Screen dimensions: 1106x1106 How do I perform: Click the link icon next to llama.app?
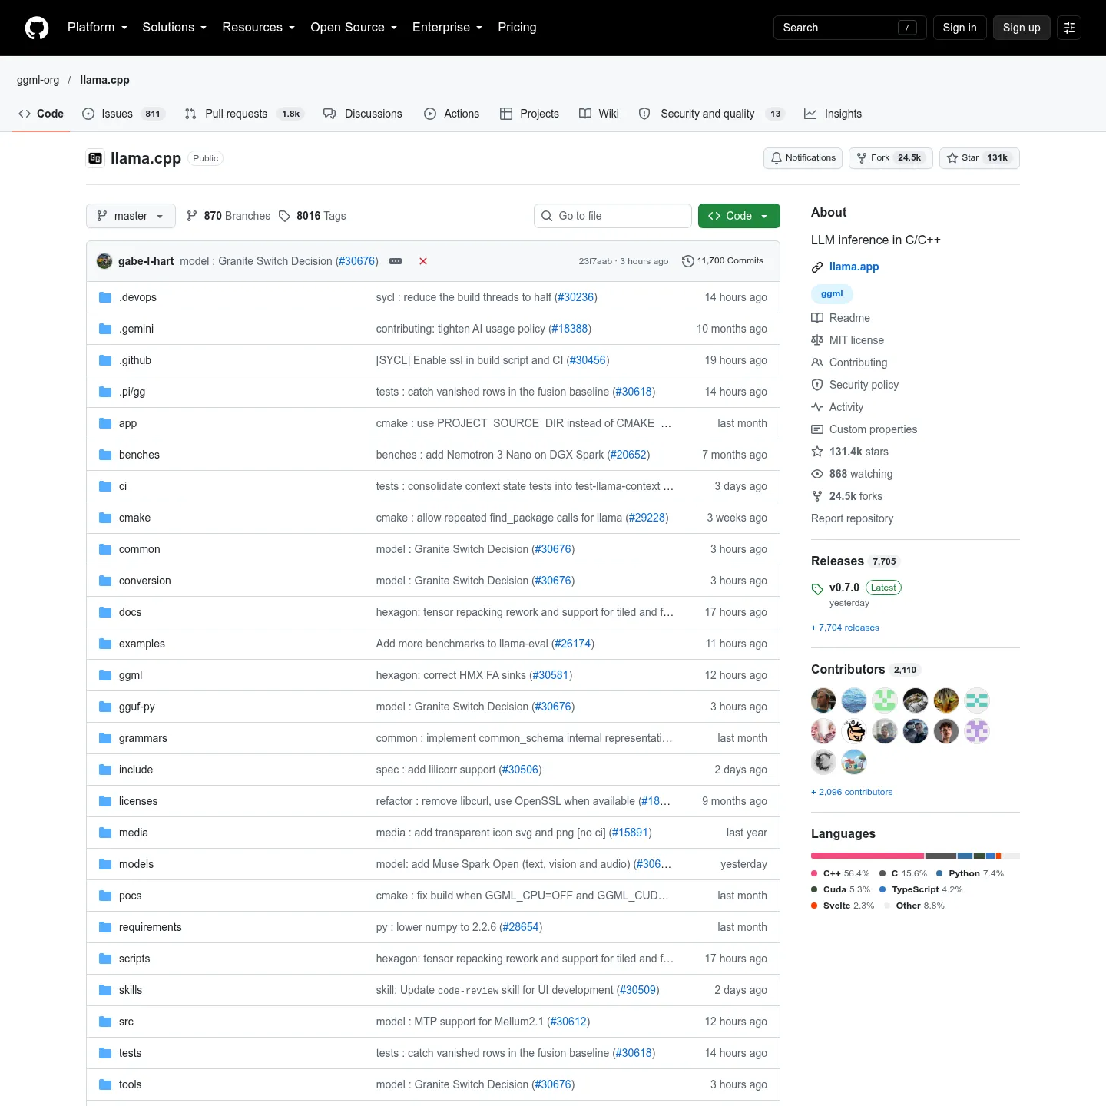pos(817,267)
